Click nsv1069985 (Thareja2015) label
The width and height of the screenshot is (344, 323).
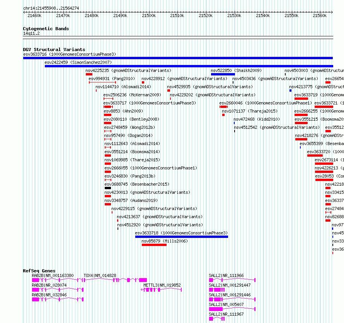(x=132, y=160)
